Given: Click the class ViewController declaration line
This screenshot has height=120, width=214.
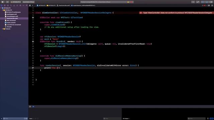Looking at the screenshot, I should coord(75,13).
